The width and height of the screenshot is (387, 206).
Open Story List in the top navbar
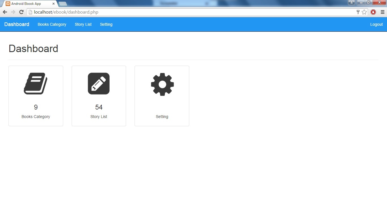point(83,24)
